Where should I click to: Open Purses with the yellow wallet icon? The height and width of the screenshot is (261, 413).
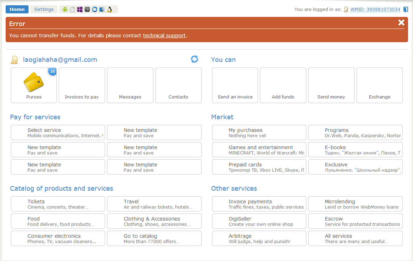pos(34,85)
